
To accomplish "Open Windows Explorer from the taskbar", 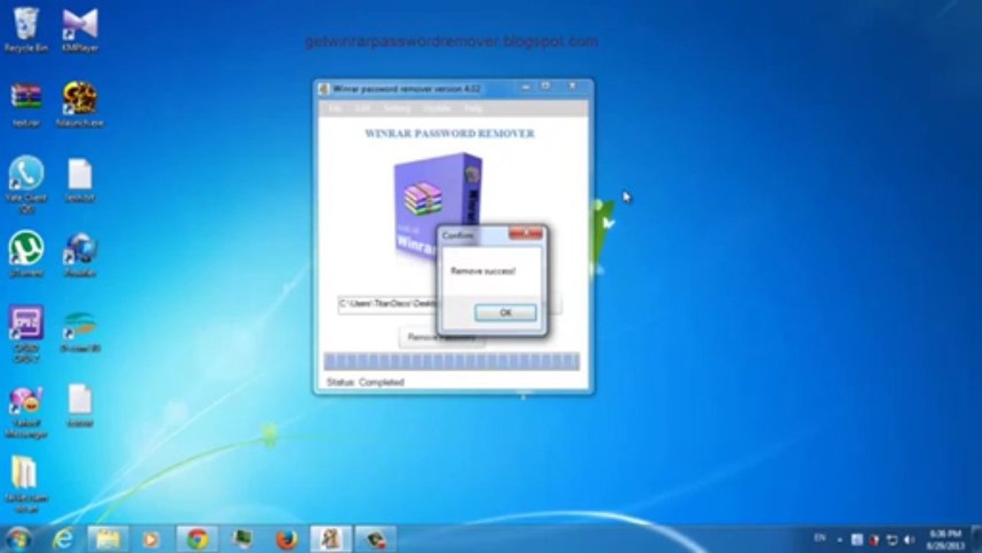I will [107, 539].
